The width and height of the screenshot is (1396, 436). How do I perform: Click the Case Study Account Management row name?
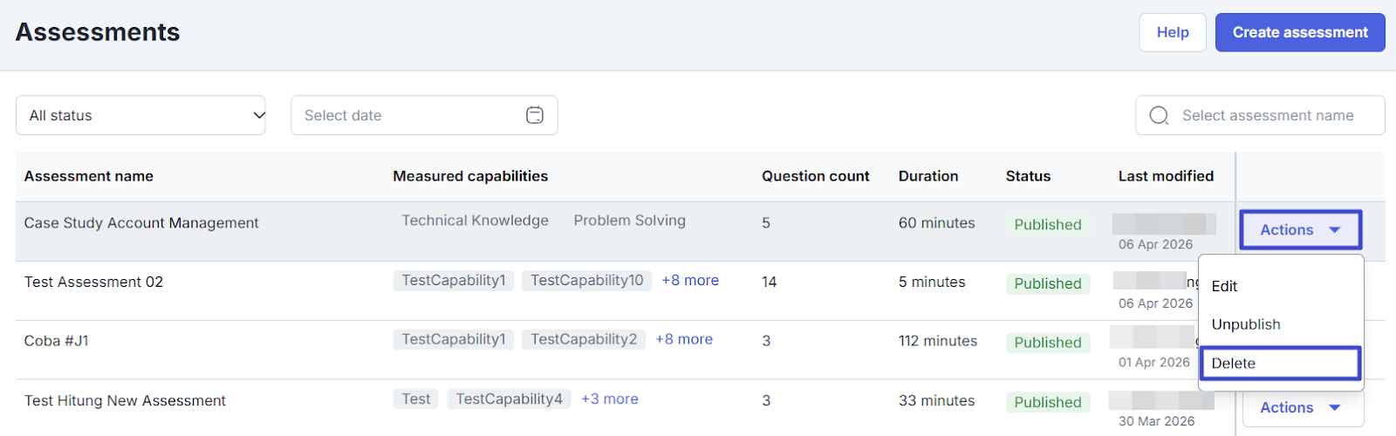pos(141,223)
